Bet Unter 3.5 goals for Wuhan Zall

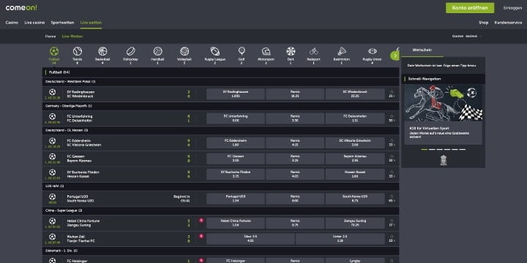[340, 238]
